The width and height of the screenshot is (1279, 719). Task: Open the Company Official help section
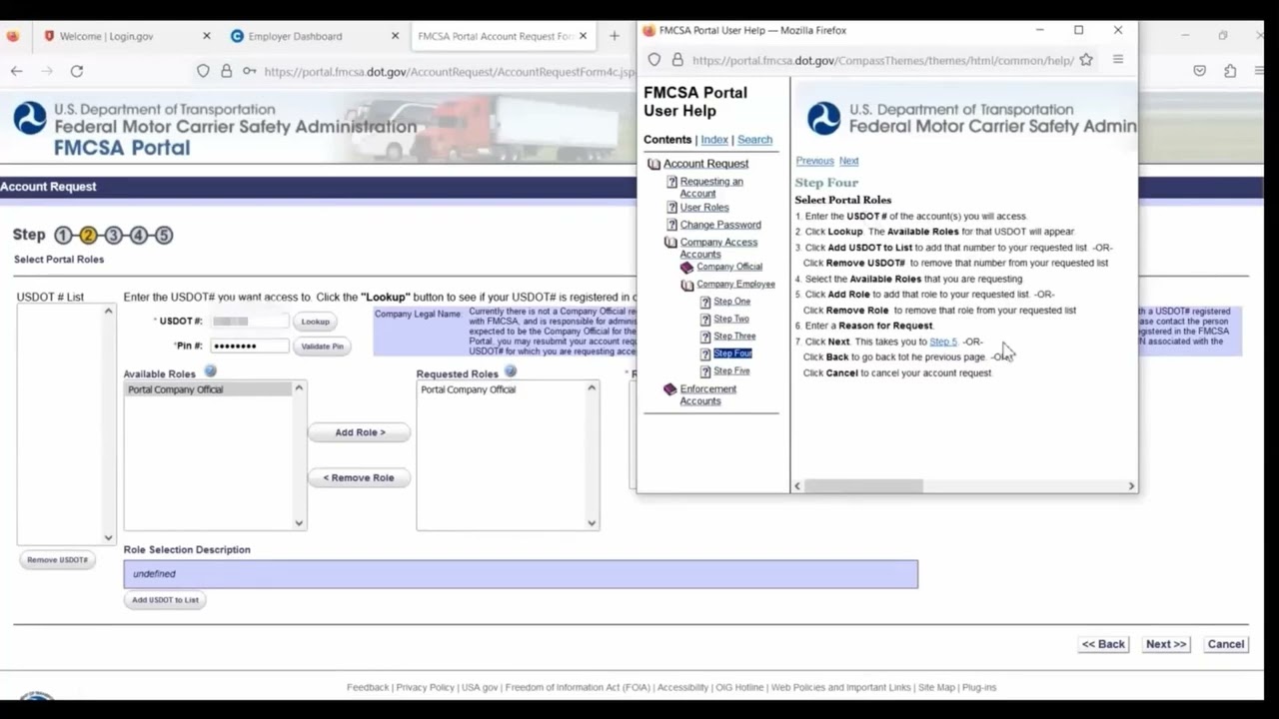(728, 267)
